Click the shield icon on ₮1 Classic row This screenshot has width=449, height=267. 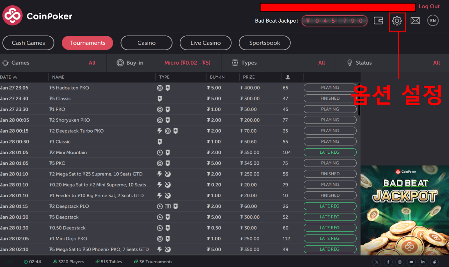pyautogui.click(x=160, y=142)
